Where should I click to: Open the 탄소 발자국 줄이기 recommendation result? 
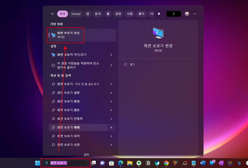(82, 65)
